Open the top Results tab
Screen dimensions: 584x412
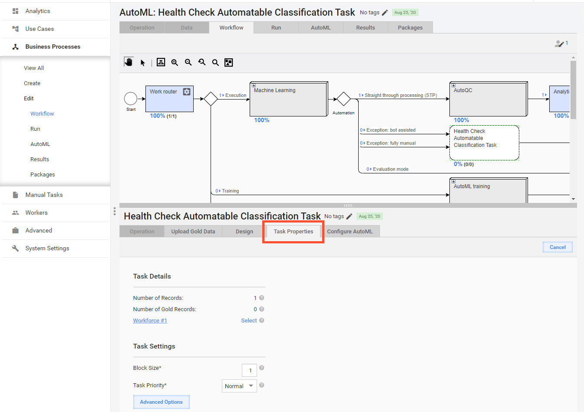click(366, 27)
